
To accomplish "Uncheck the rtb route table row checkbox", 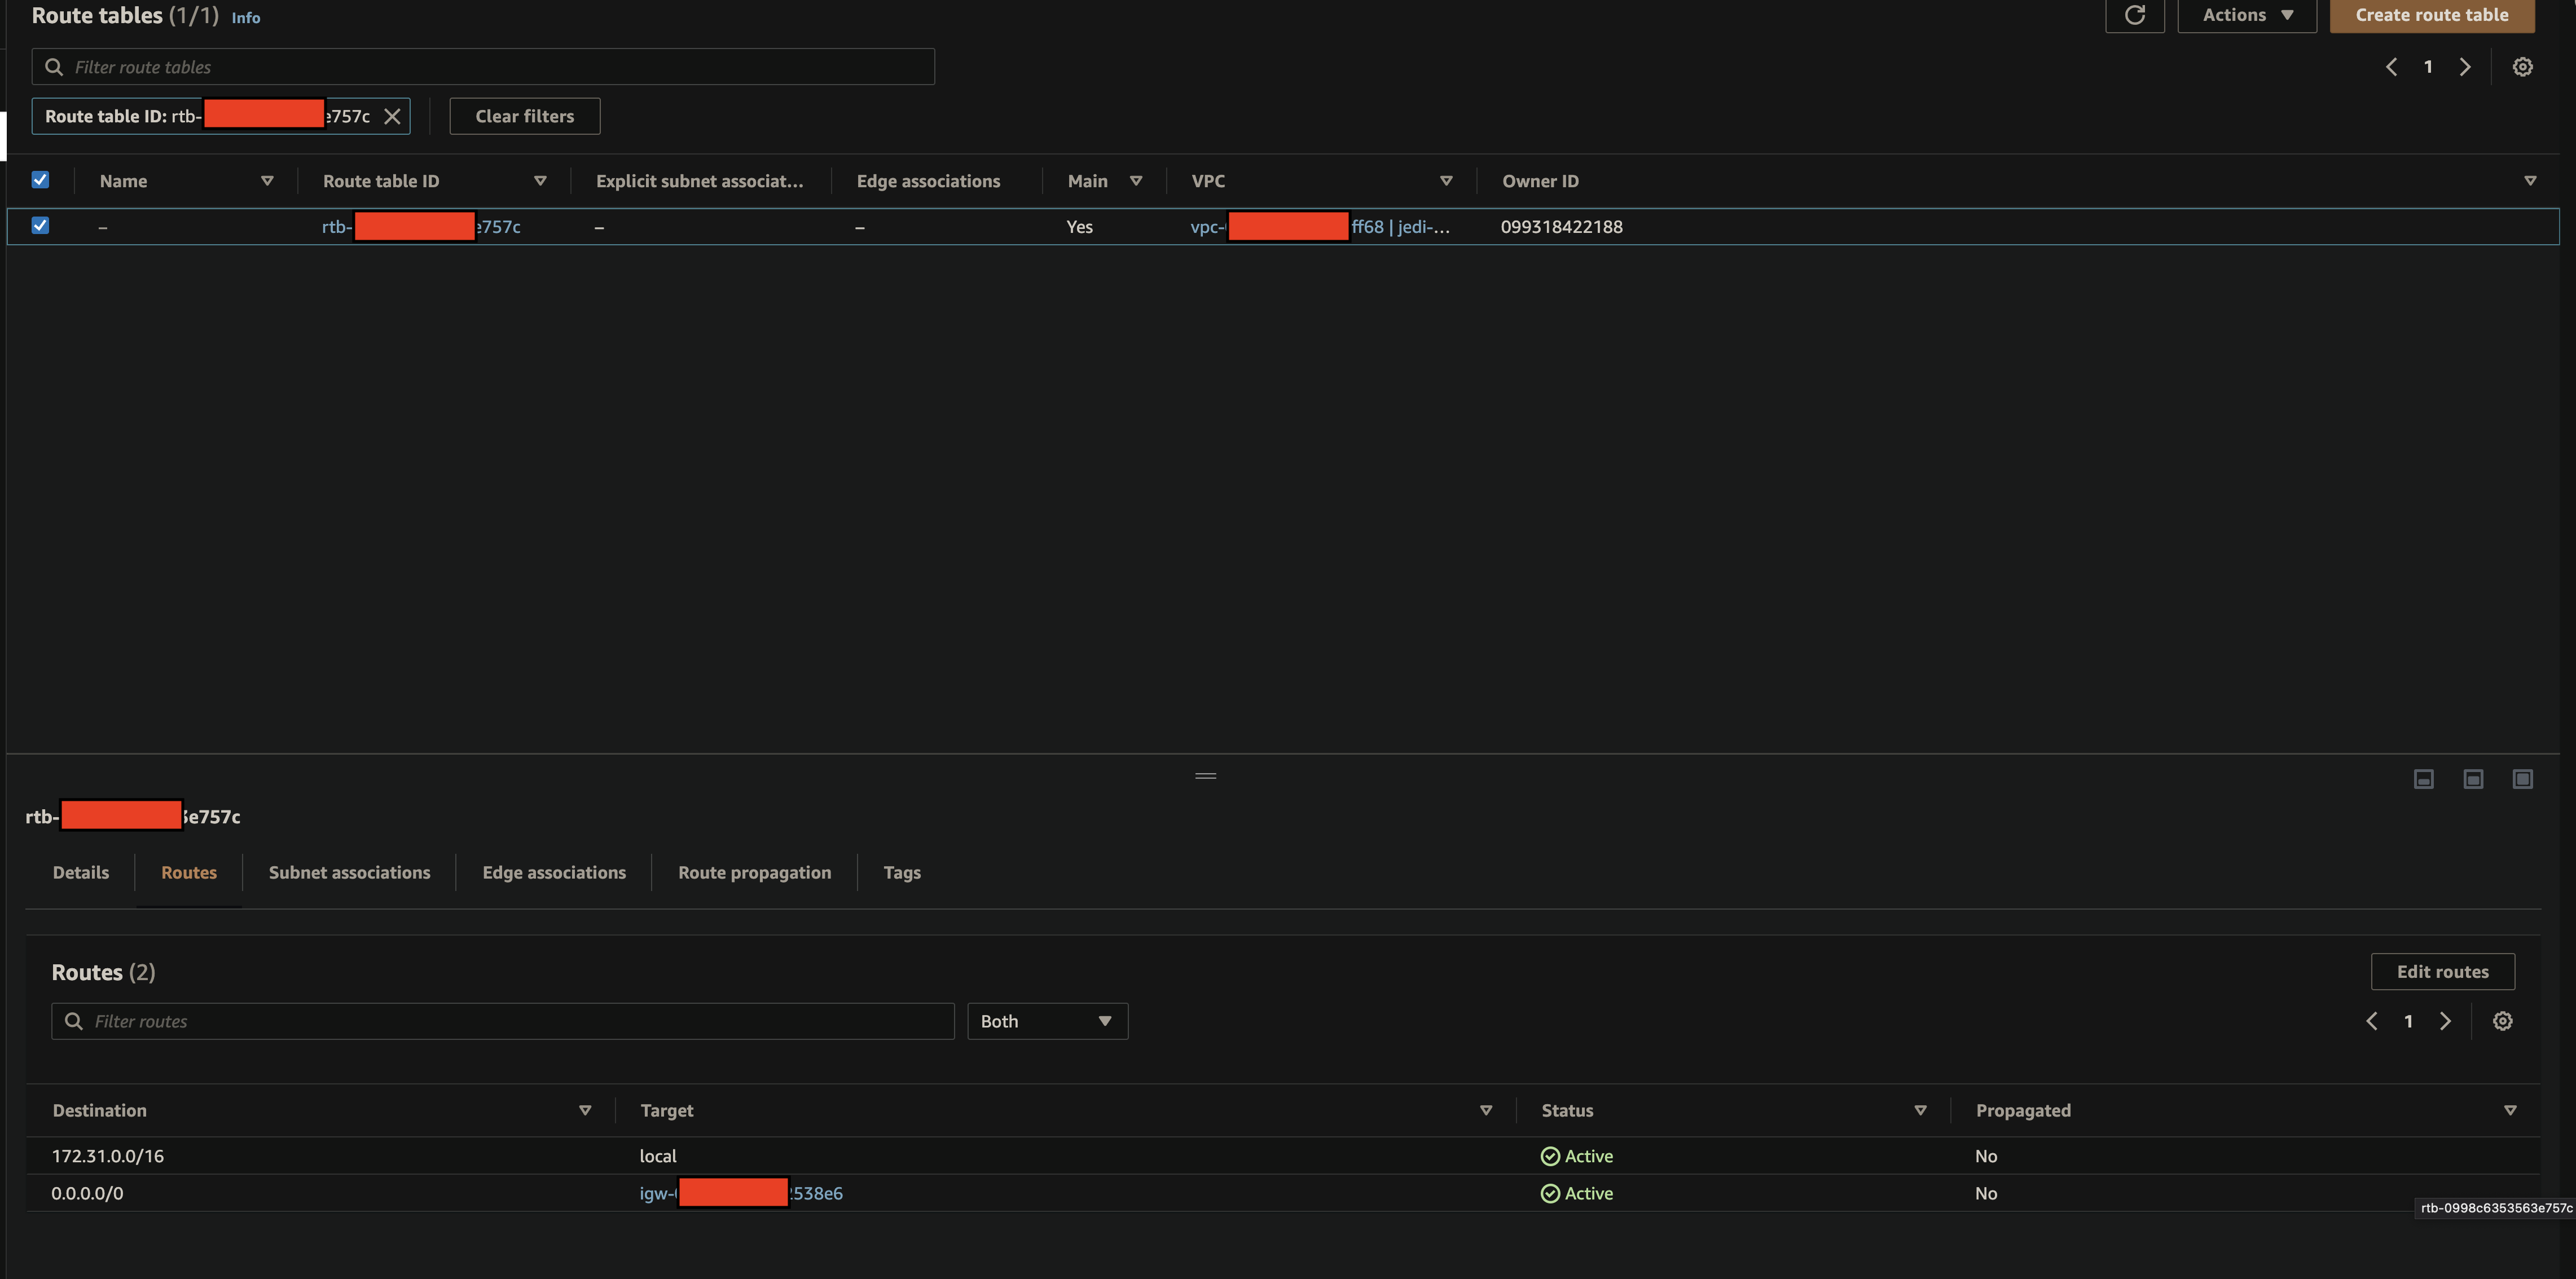I will pos(40,226).
